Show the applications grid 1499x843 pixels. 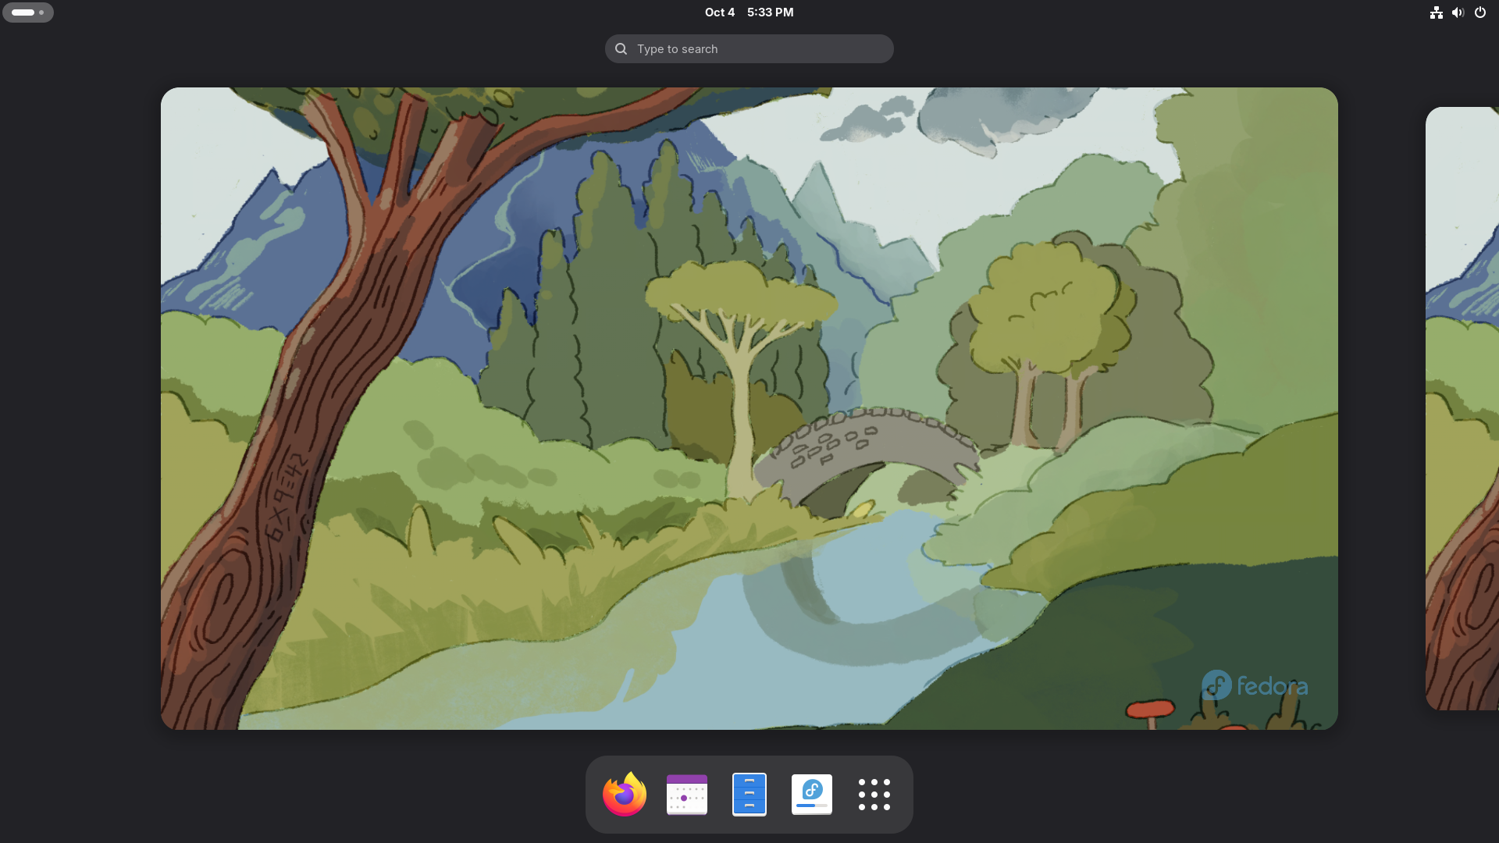coord(874,794)
